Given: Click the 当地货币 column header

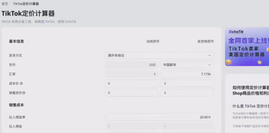Looking at the screenshot, I should (153, 41).
